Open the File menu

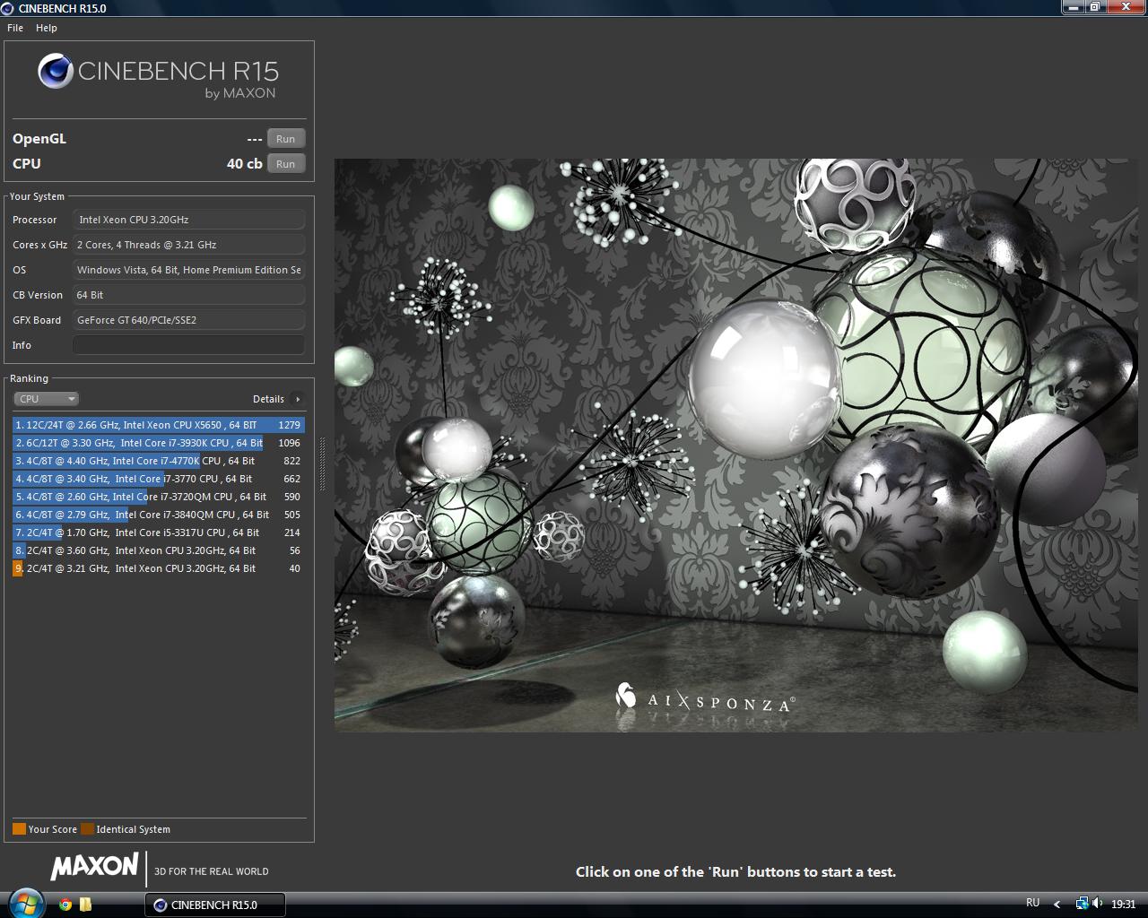pyautogui.click(x=15, y=28)
